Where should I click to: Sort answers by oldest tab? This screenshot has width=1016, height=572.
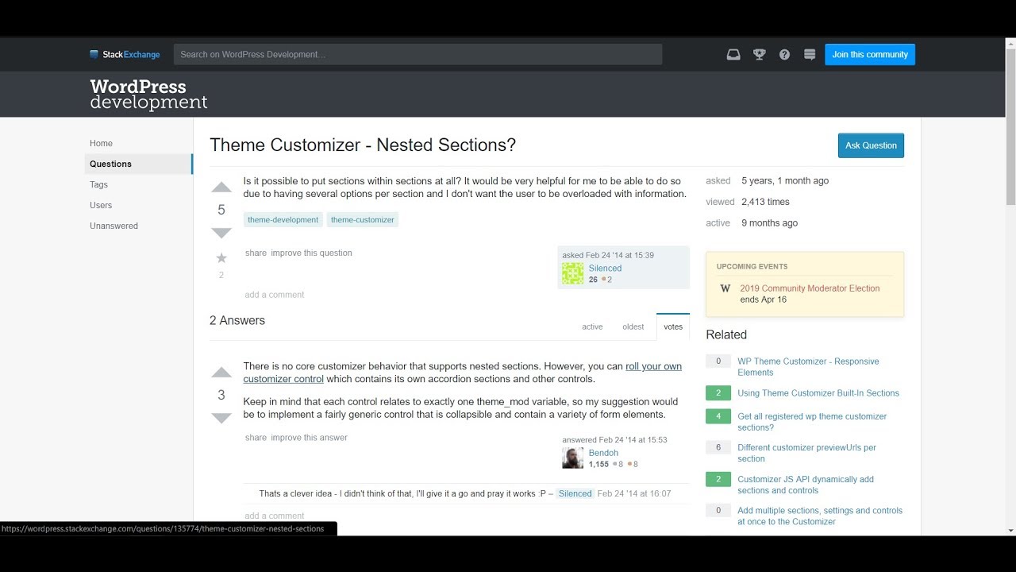(x=633, y=327)
